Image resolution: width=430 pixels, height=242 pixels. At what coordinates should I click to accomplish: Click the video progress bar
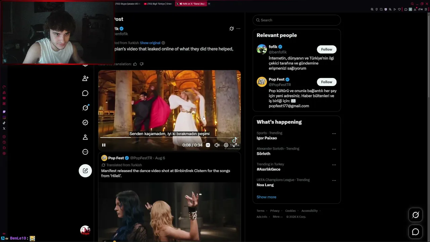[169, 137]
